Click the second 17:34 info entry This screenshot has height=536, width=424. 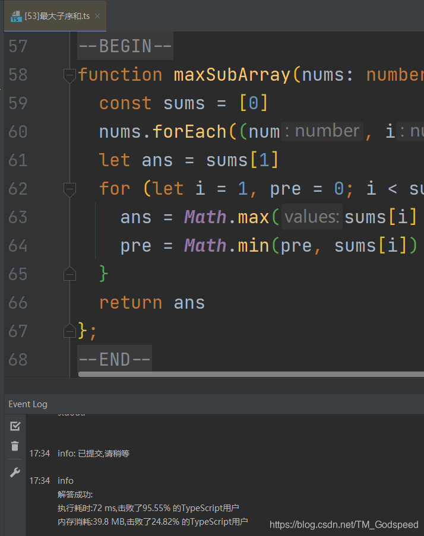(51, 481)
